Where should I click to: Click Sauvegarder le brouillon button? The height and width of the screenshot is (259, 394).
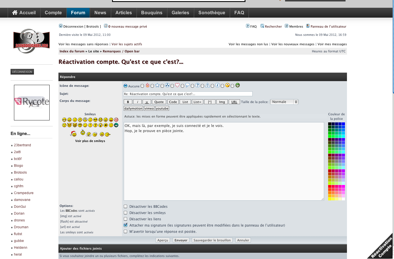[212, 240]
